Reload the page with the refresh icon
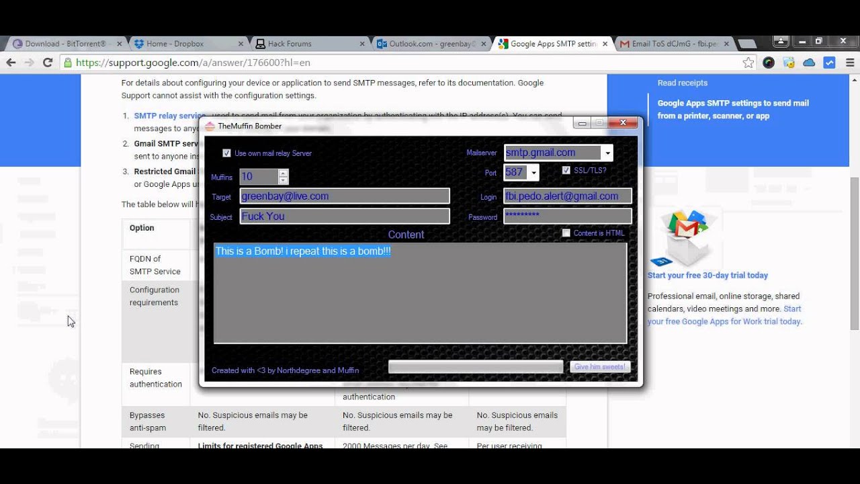This screenshot has height=484, width=860. coord(48,63)
